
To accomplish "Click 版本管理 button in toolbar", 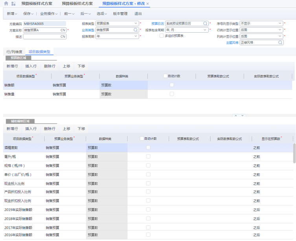I will (x=120, y=13).
